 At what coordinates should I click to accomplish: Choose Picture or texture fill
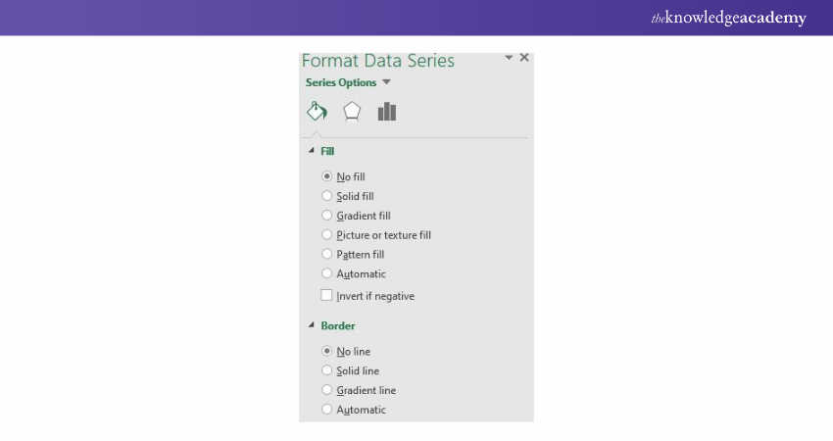click(x=327, y=235)
